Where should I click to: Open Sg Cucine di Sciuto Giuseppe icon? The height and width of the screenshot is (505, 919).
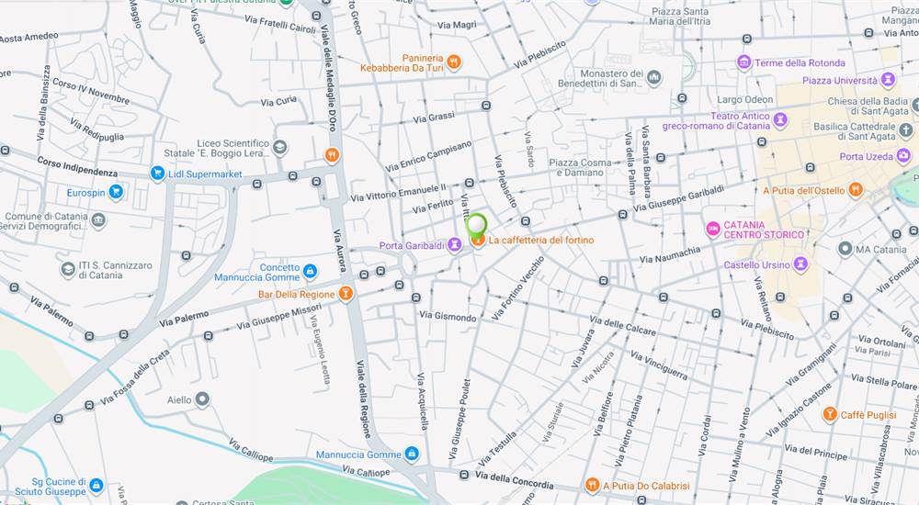click(96, 486)
